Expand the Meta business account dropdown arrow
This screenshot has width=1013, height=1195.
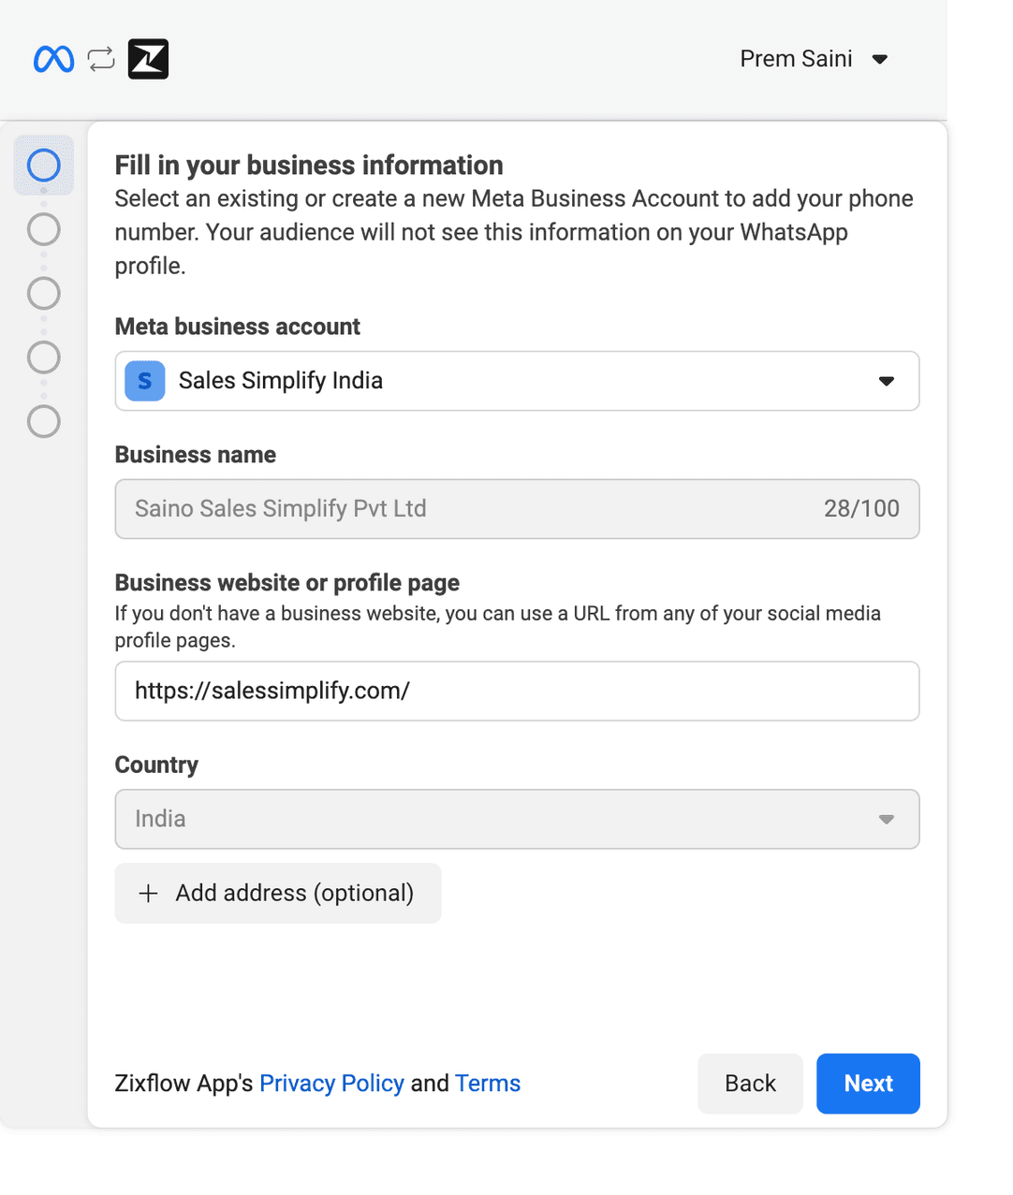click(886, 381)
